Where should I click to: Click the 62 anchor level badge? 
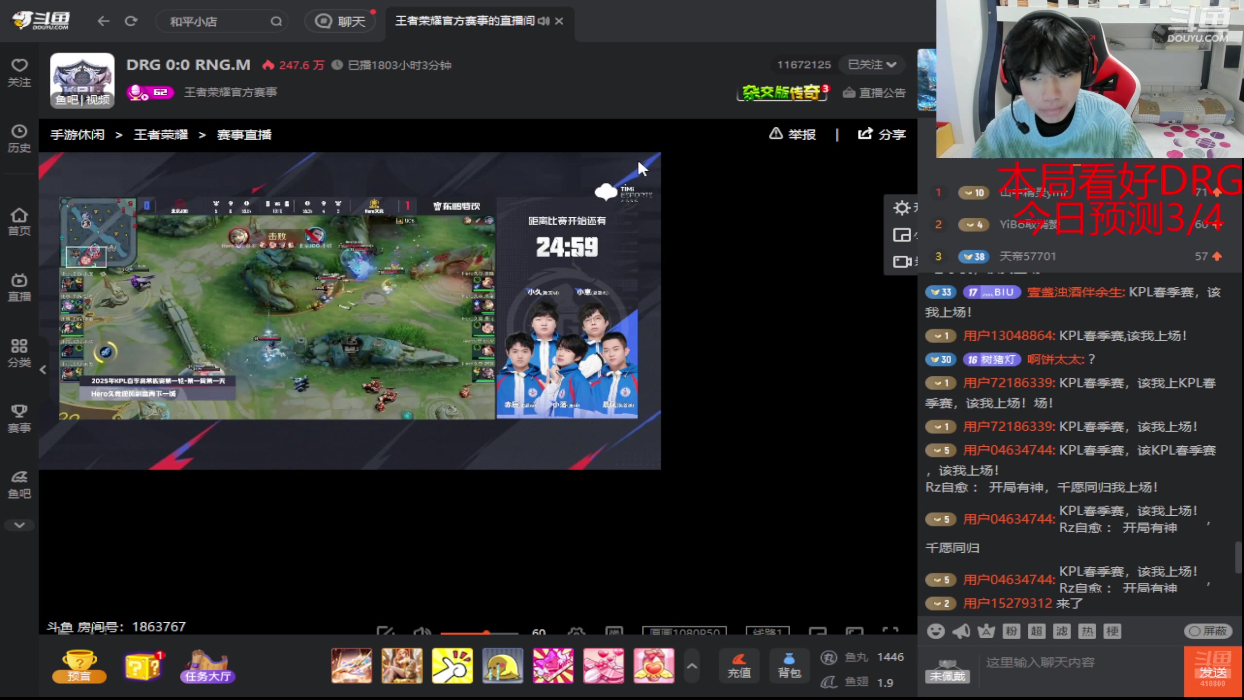point(150,92)
